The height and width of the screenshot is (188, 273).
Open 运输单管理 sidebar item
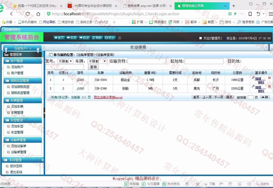pyautogui.click(x=19, y=152)
